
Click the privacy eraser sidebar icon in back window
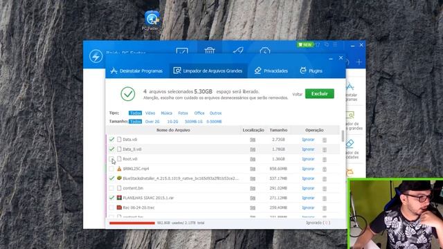click(x=350, y=143)
